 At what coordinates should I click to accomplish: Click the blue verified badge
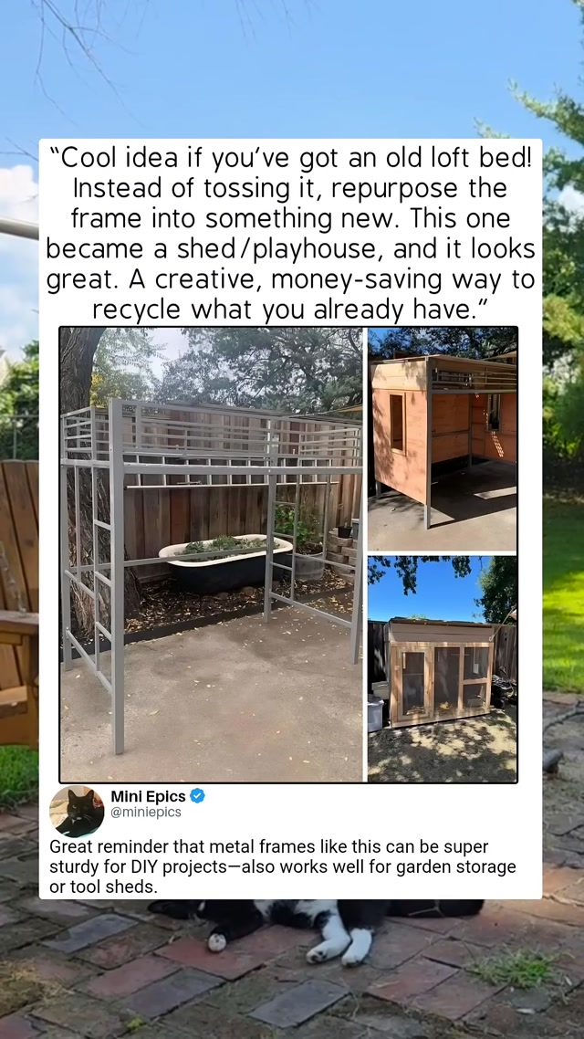click(197, 796)
